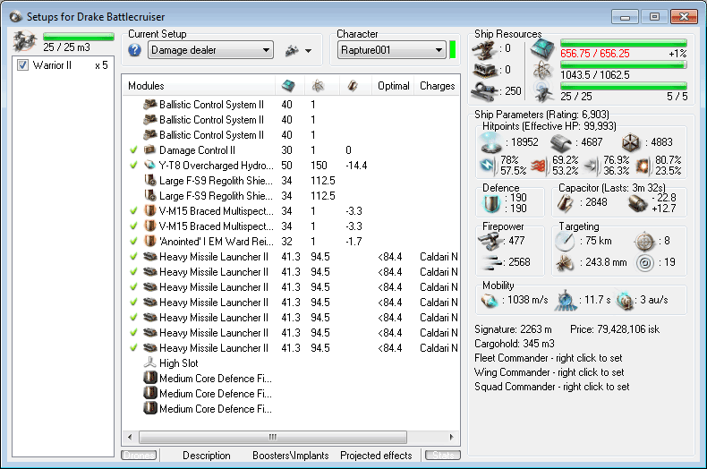Click the calibration icon showing 250
The height and width of the screenshot is (469, 707).
485,91
